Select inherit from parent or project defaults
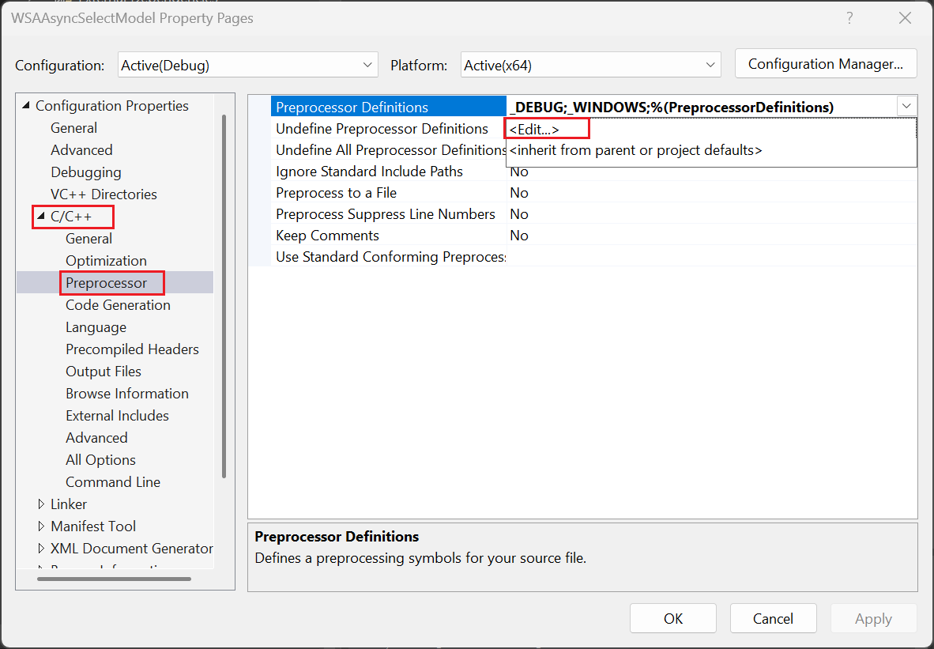 (x=635, y=150)
